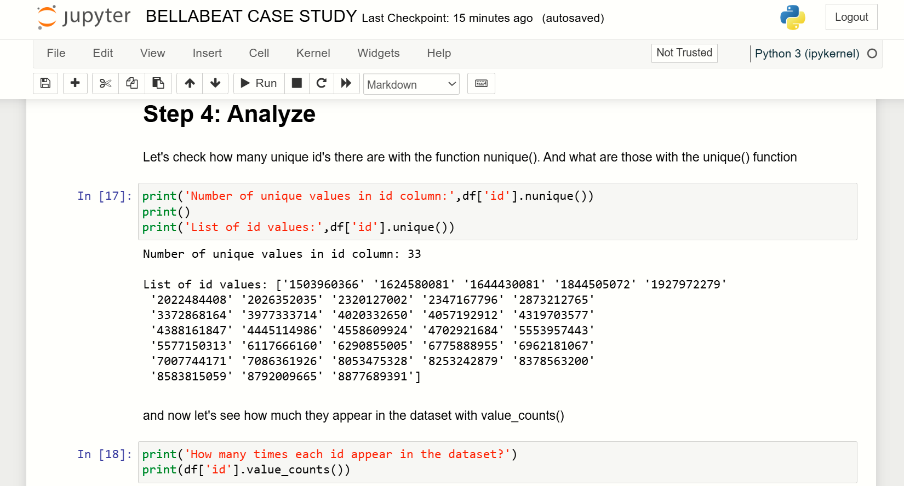
Task: Cut selected cells with scissors icon
Action: (x=105, y=83)
